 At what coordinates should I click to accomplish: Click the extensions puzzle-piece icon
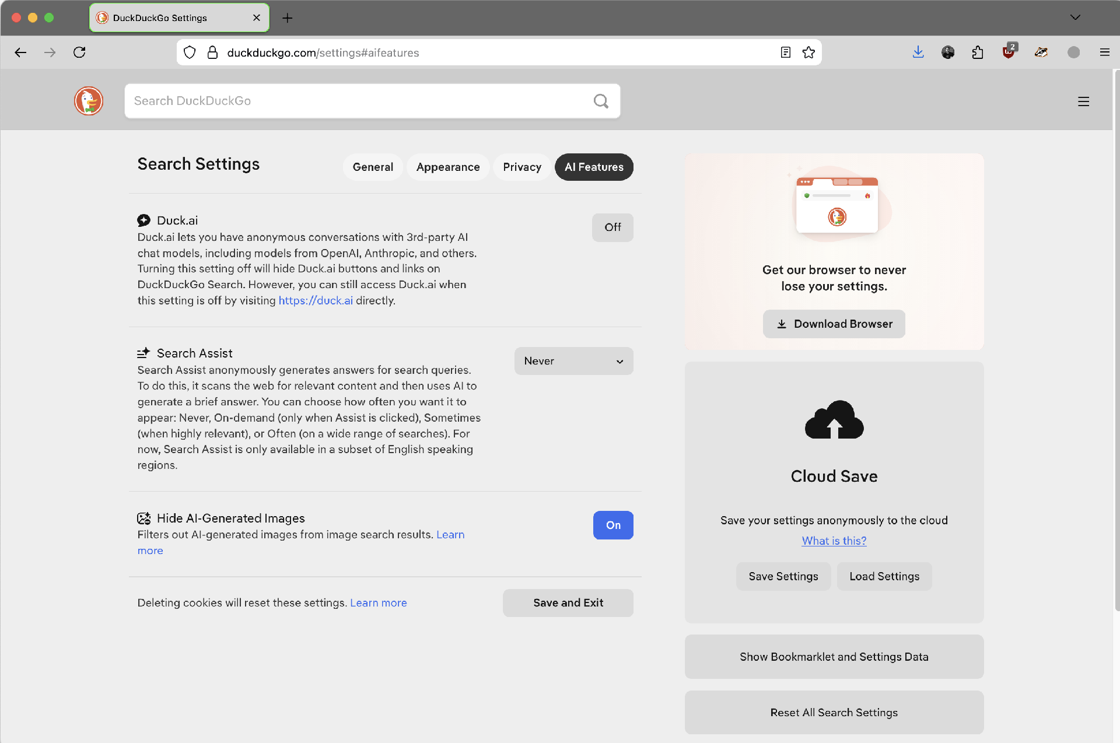[x=978, y=52]
